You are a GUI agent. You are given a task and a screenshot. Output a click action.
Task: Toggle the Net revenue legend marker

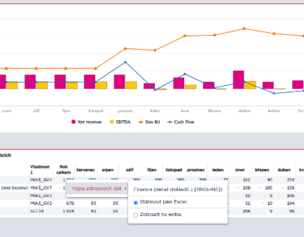click(73, 122)
